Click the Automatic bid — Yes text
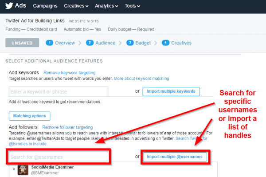Image resolution: width=266 pixels, height=177 pixels. click(x=82, y=29)
